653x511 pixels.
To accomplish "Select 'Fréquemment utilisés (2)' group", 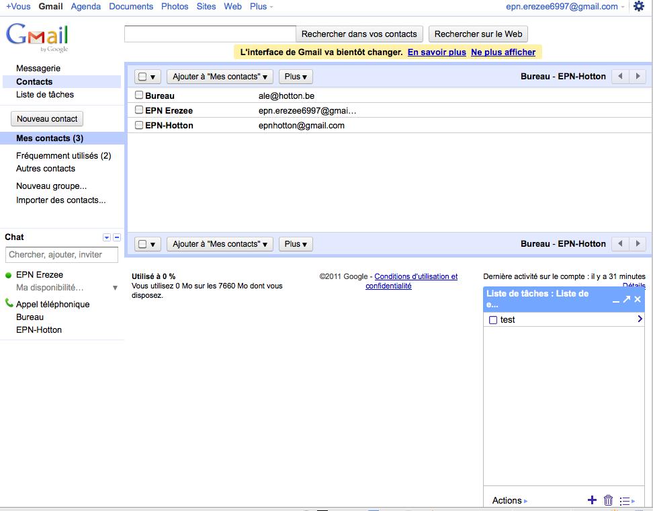I will point(64,156).
